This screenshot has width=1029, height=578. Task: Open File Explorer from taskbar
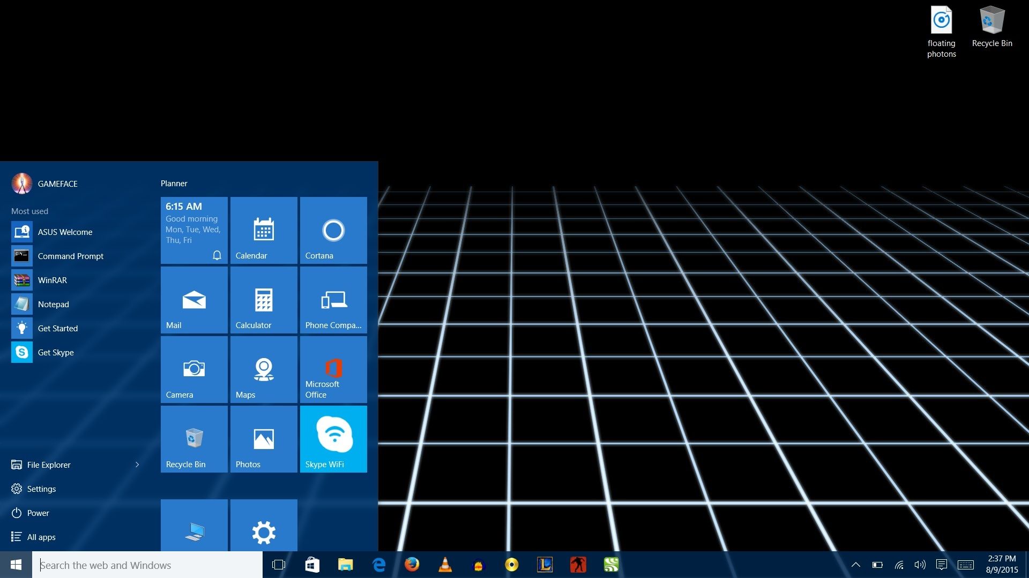346,565
